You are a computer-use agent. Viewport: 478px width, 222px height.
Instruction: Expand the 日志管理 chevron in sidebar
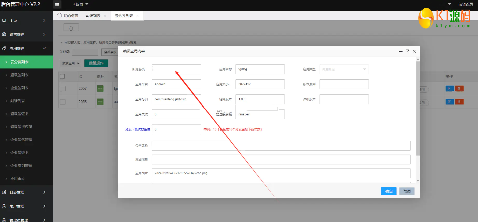(x=44, y=192)
